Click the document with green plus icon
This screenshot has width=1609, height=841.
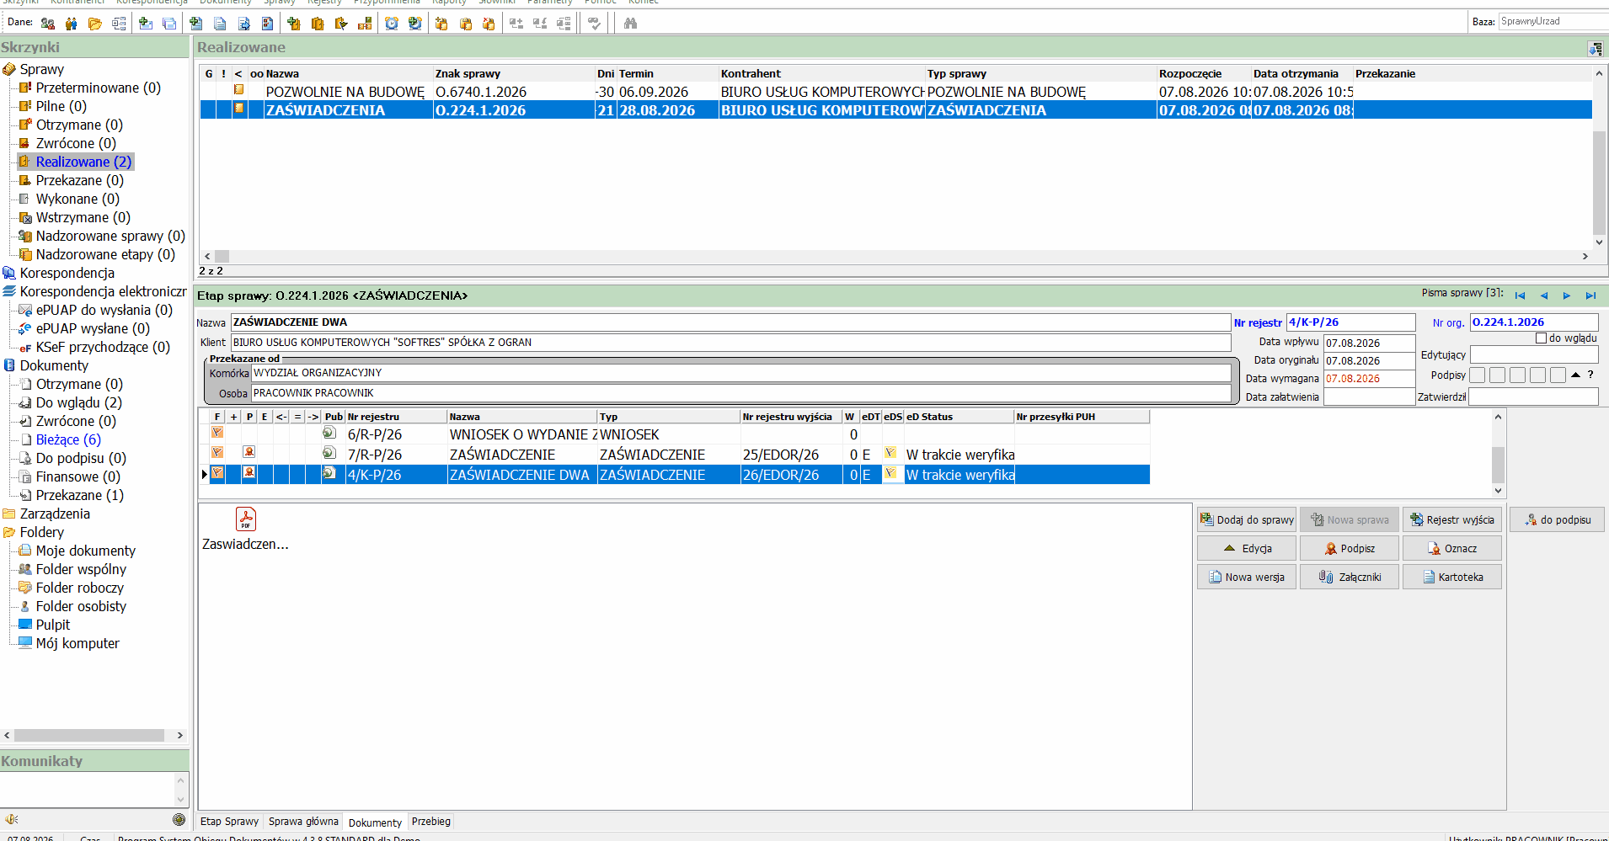[x=196, y=24]
